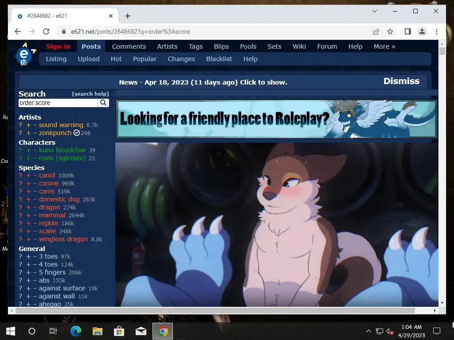The image size is (454, 340).
Task: Open the Sign in link
Action: [58, 46]
